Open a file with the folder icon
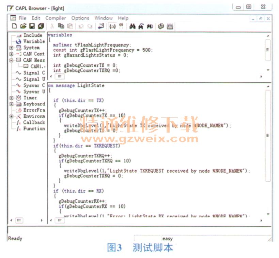Viewport: 279px width, 258px height. pos(23,26)
